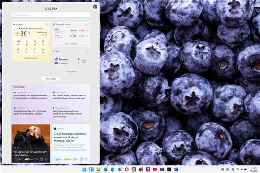Launch File Explorer from the taskbar

(x=98, y=169)
